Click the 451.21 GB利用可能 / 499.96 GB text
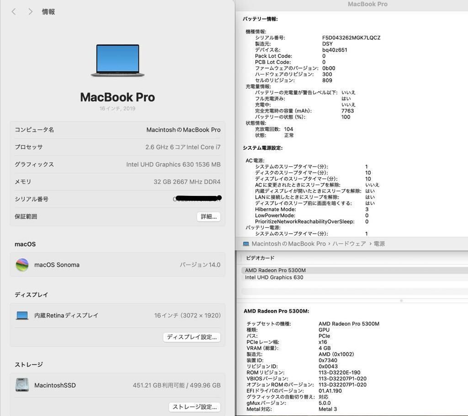This screenshot has height=416, width=468. [177, 385]
